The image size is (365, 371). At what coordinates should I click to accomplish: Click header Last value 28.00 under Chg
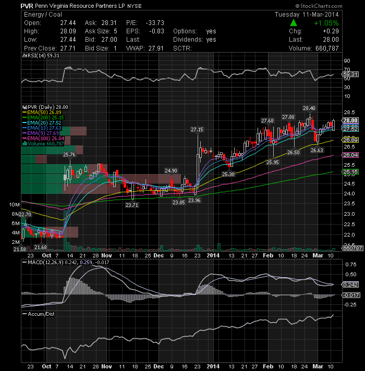[331, 40]
